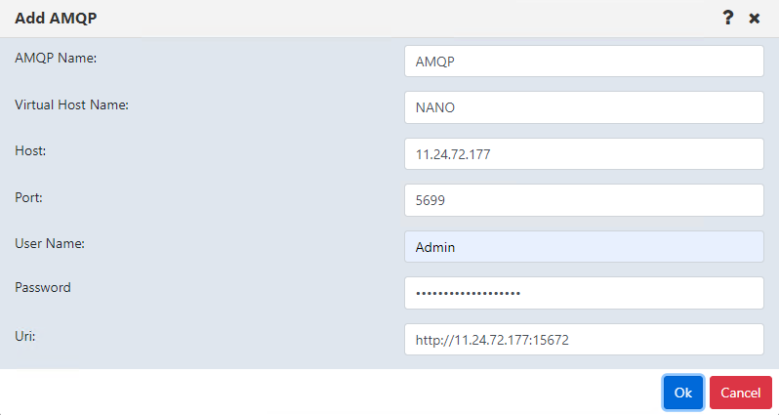779x415 pixels.
Task: Click the AMQP Name input field
Action: (x=584, y=62)
